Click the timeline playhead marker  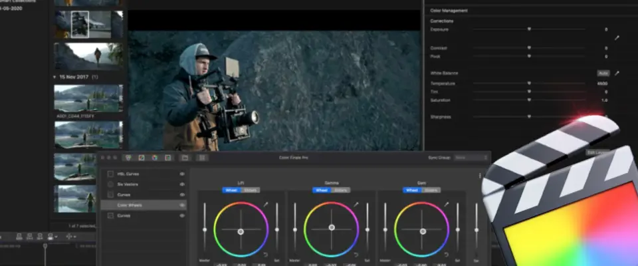(45, 246)
